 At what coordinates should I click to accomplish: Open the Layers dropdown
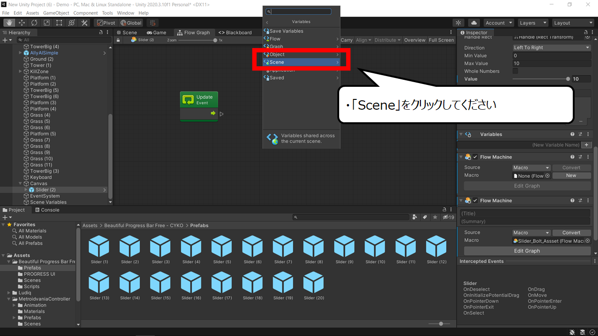click(x=533, y=22)
